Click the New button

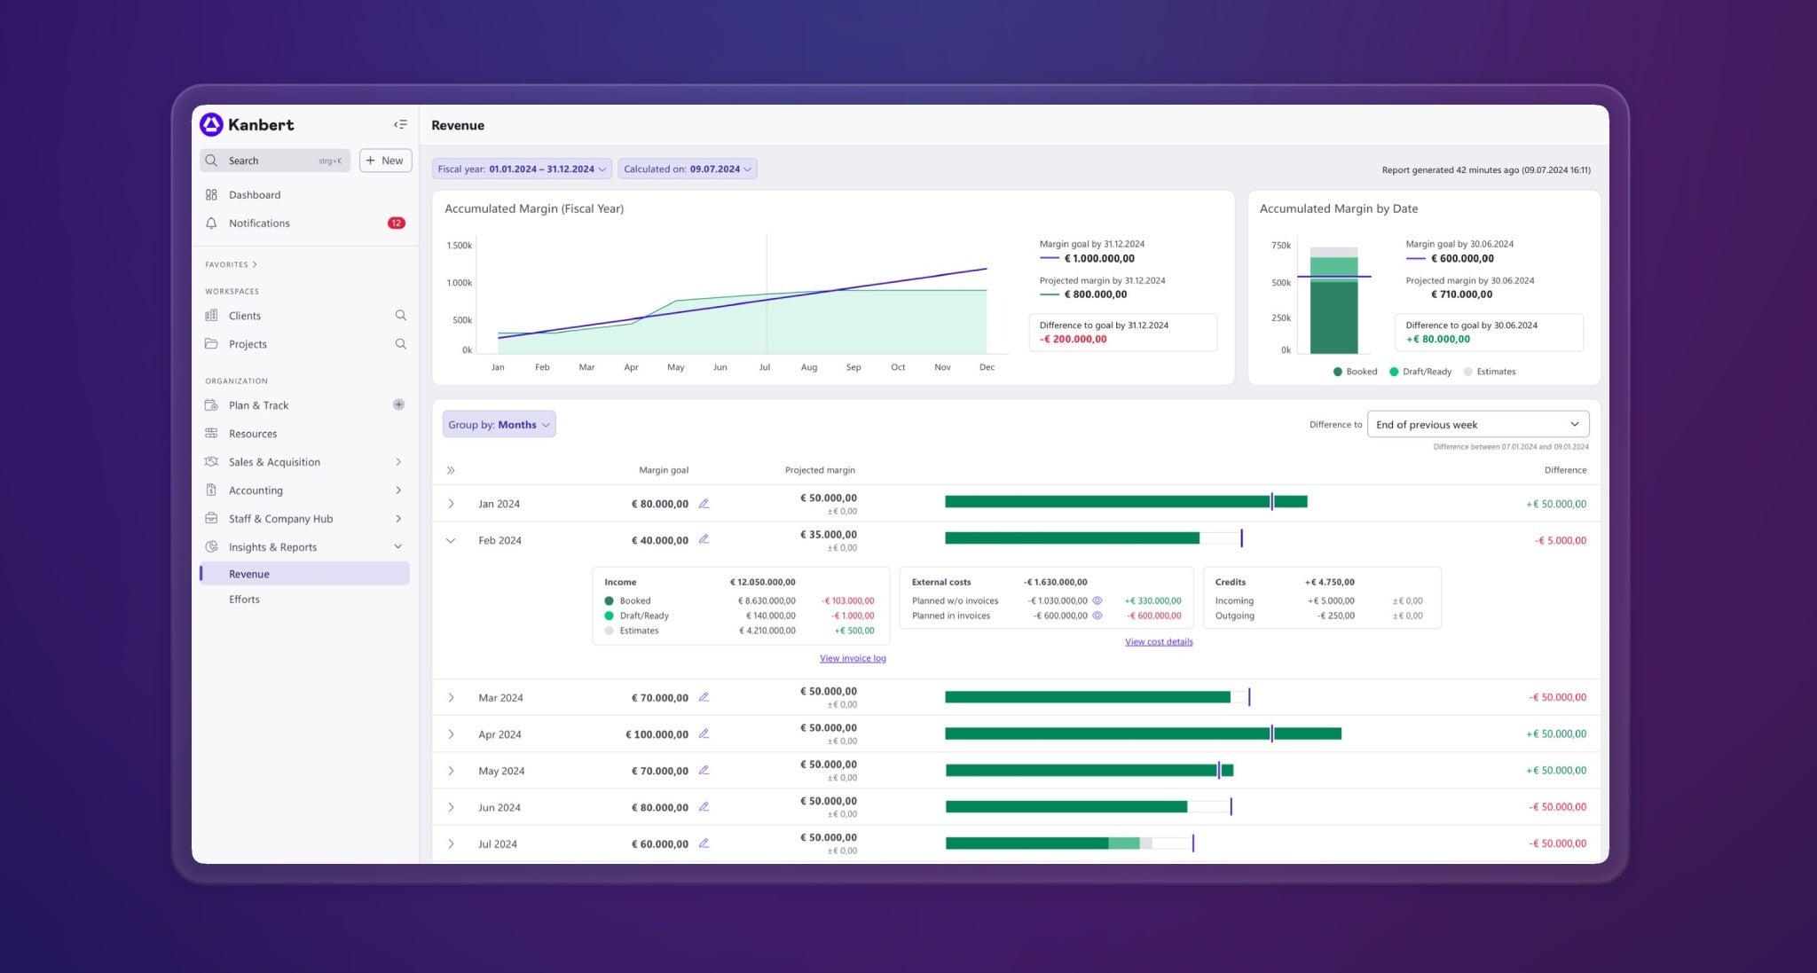pos(385,161)
